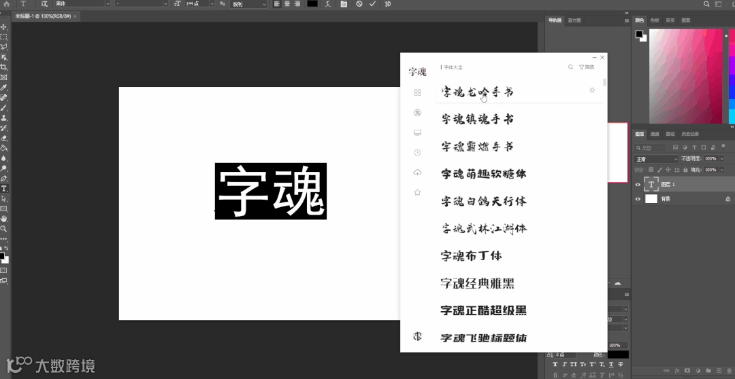Select the Rectangular Marquee tool
The height and width of the screenshot is (379, 735).
(x=4, y=37)
